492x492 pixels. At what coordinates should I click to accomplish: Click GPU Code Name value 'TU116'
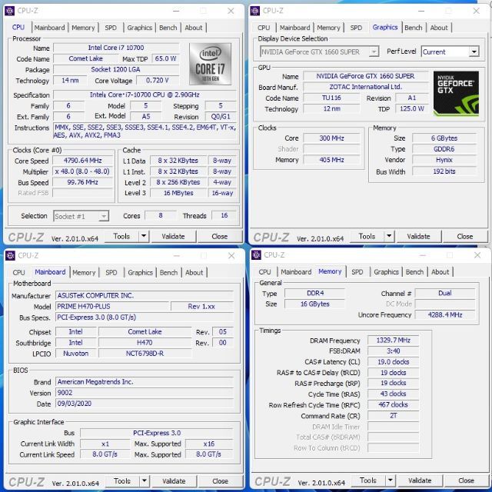coord(331,98)
